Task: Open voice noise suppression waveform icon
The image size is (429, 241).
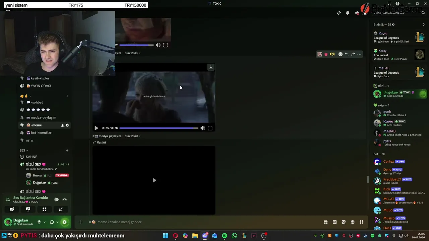Action: pyautogui.click(x=56, y=199)
